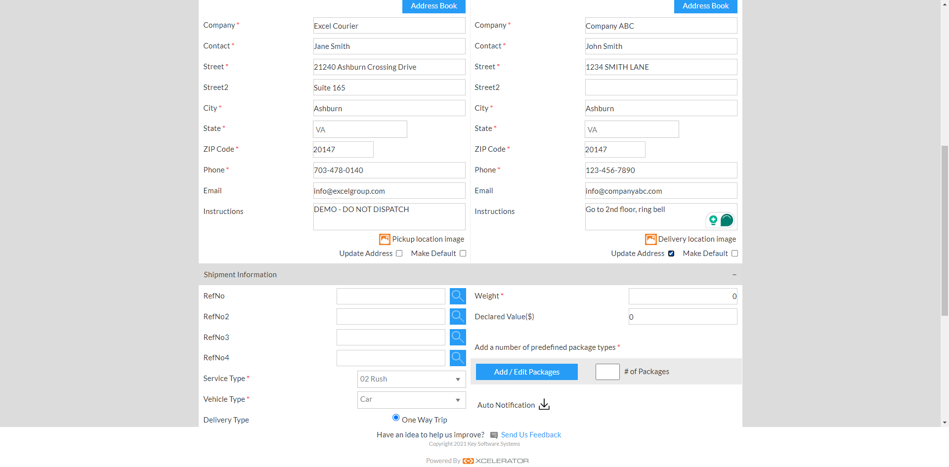Screen dimensions: 949x467
Task: Click the Auto Notification download arrow icon
Action: coord(544,405)
